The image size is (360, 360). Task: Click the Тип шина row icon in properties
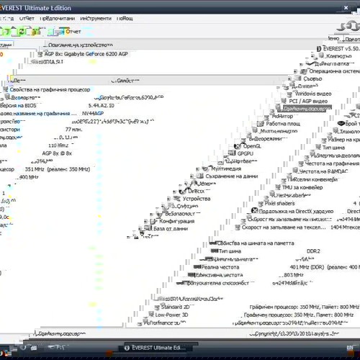(318, 147)
